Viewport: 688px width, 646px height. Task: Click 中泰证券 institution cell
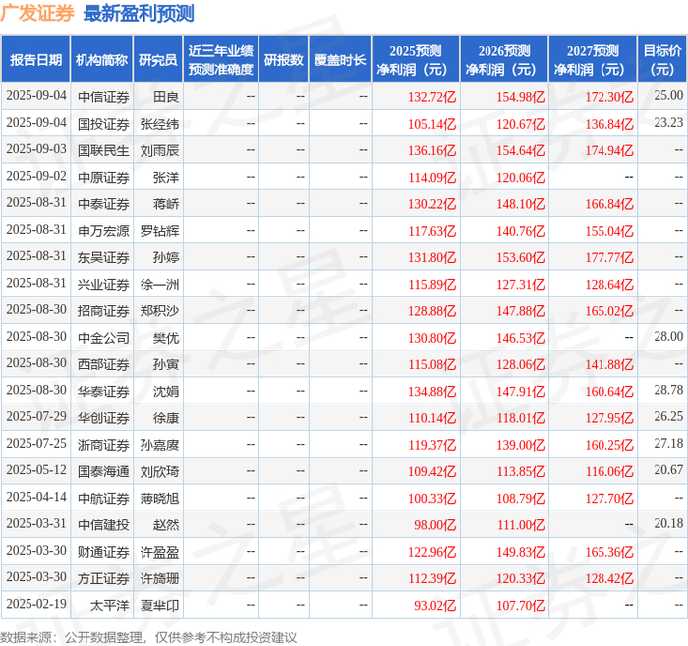click(x=103, y=204)
